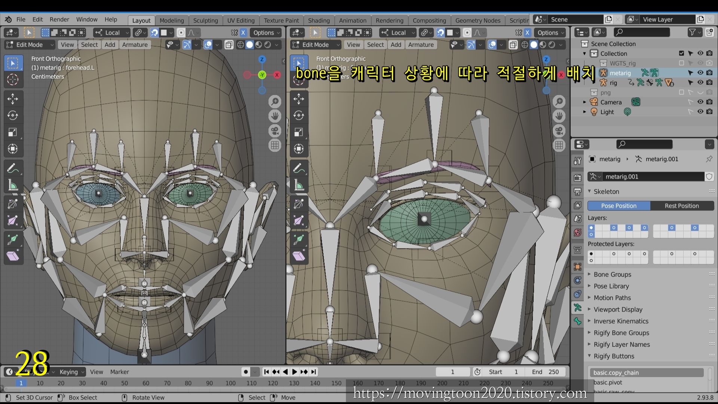Switch skeleton to Pose Position
The height and width of the screenshot is (404, 718).
[x=619, y=206]
